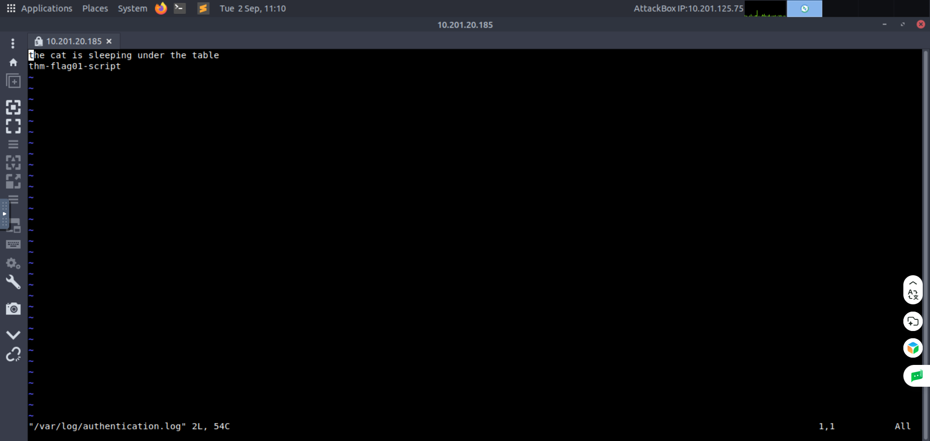Open the Remmina three-dot menu
930x441 pixels.
[13, 43]
